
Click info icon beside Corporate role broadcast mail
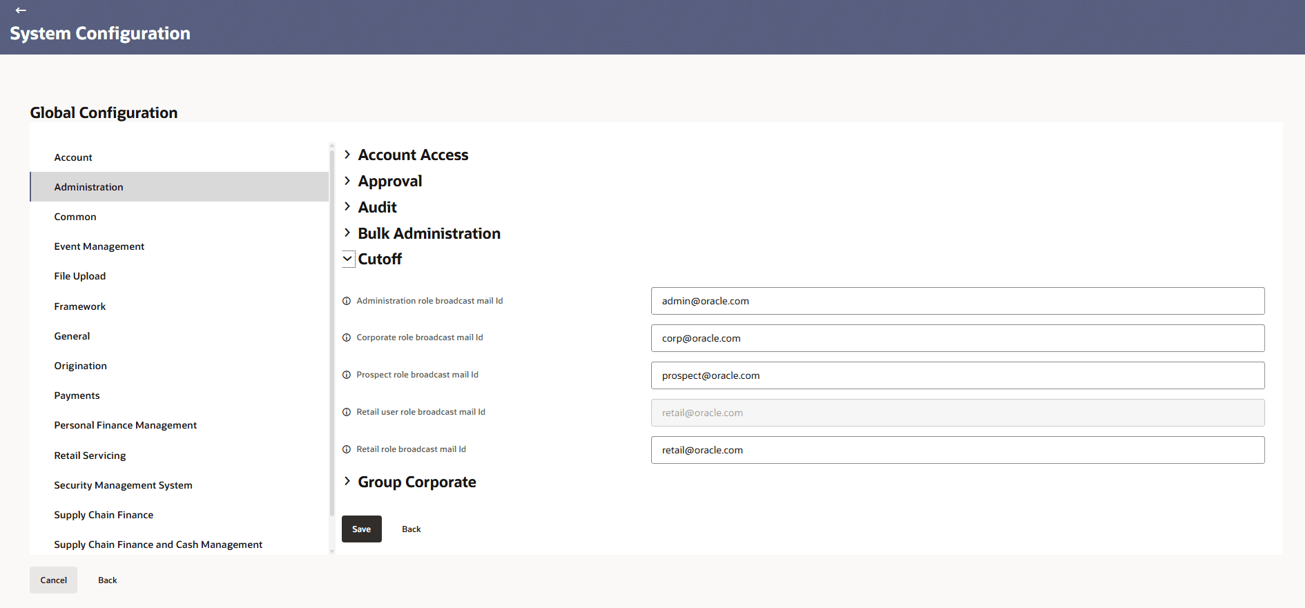pos(347,337)
